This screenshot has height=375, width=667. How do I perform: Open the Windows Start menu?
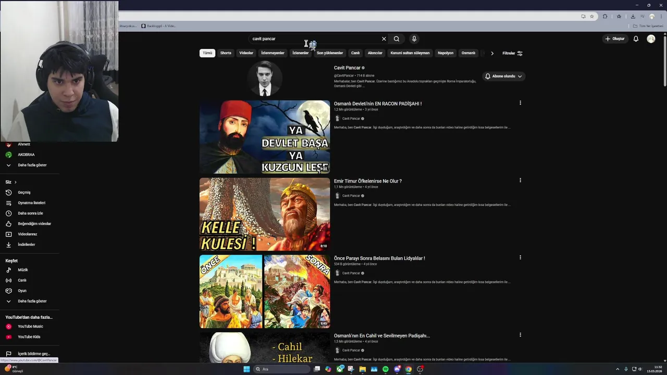(x=246, y=369)
